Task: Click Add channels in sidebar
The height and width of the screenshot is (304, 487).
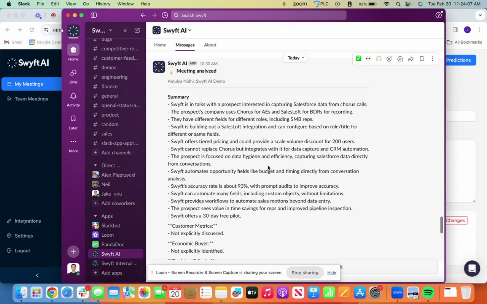Action: (116, 153)
